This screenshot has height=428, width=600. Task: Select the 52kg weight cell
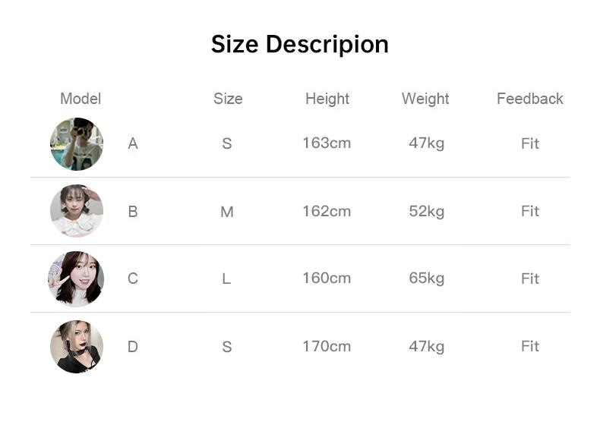point(426,211)
